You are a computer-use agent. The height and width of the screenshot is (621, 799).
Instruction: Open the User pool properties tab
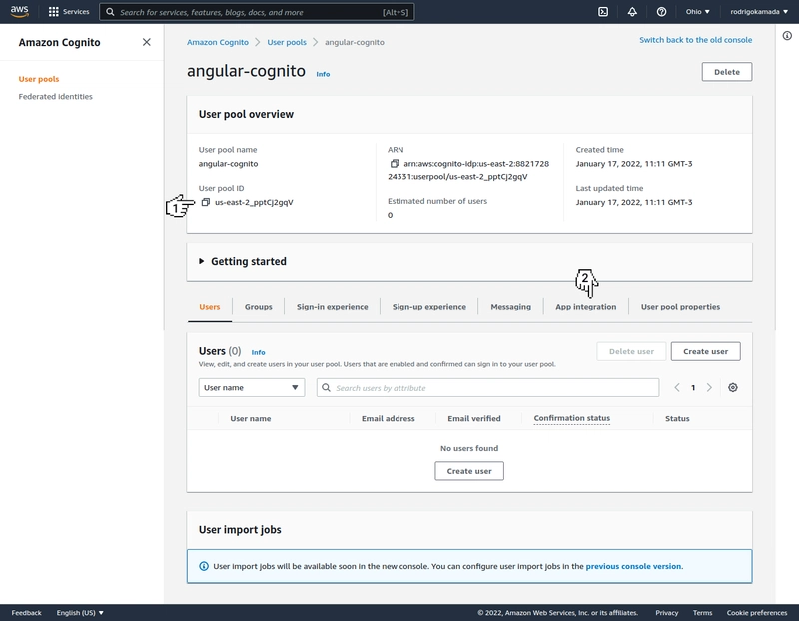[x=680, y=307]
